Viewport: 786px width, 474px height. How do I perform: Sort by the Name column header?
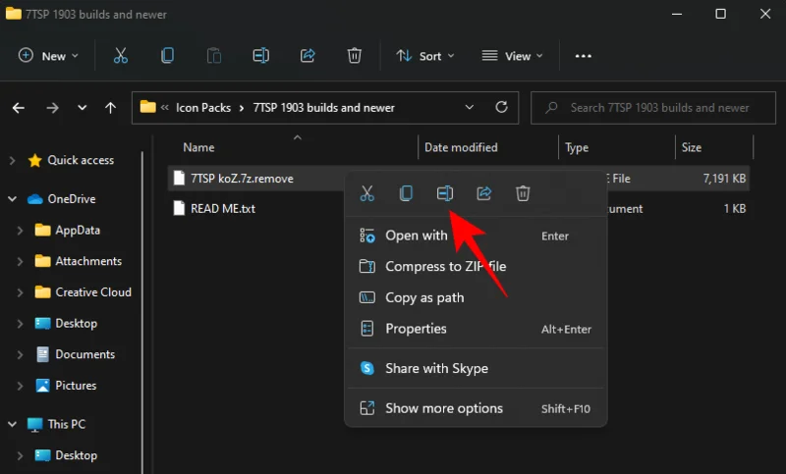(198, 147)
